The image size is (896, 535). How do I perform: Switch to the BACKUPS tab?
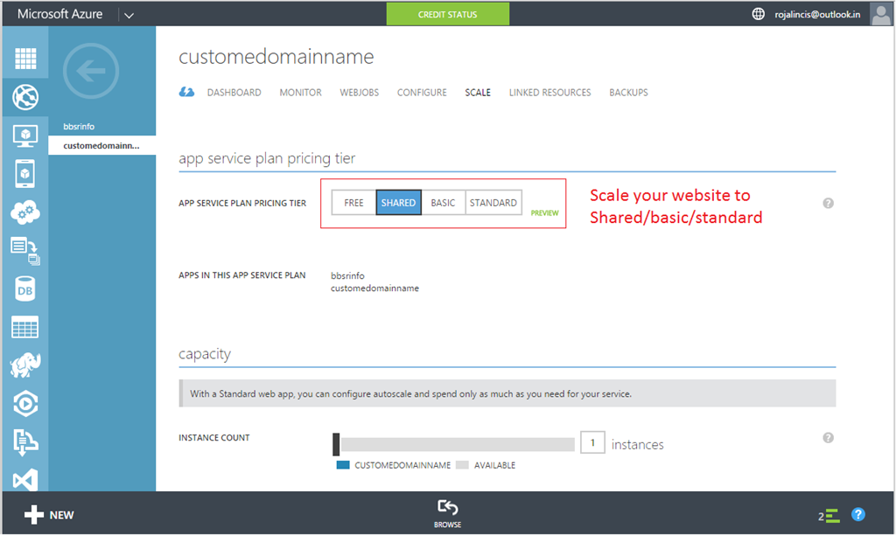[x=628, y=93]
